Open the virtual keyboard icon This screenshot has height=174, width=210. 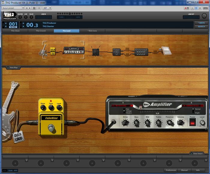[x=205, y=8]
